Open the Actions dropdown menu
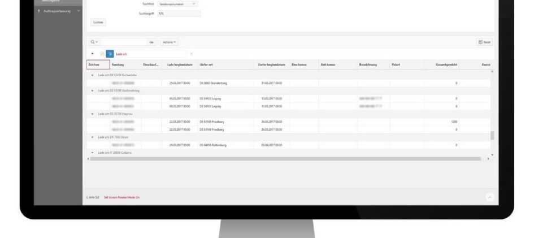Viewport: 534px width, 238px height. pyautogui.click(x=169, y=42)
